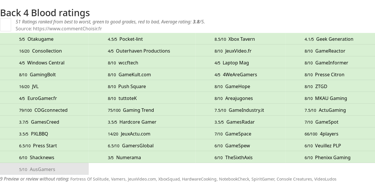Select the Hardcore Gamer rating
The width and height of the screenshot is (375, 182).
pyautogui.click(x=142, y=122)
